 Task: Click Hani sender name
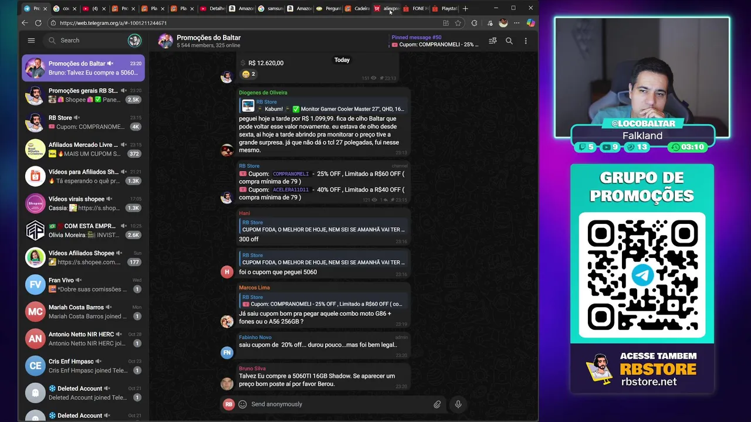pyautogui.click(x=244, y=213)
